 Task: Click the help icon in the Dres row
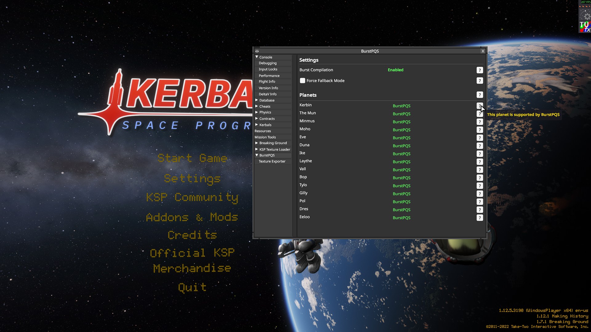coord(480,210)
